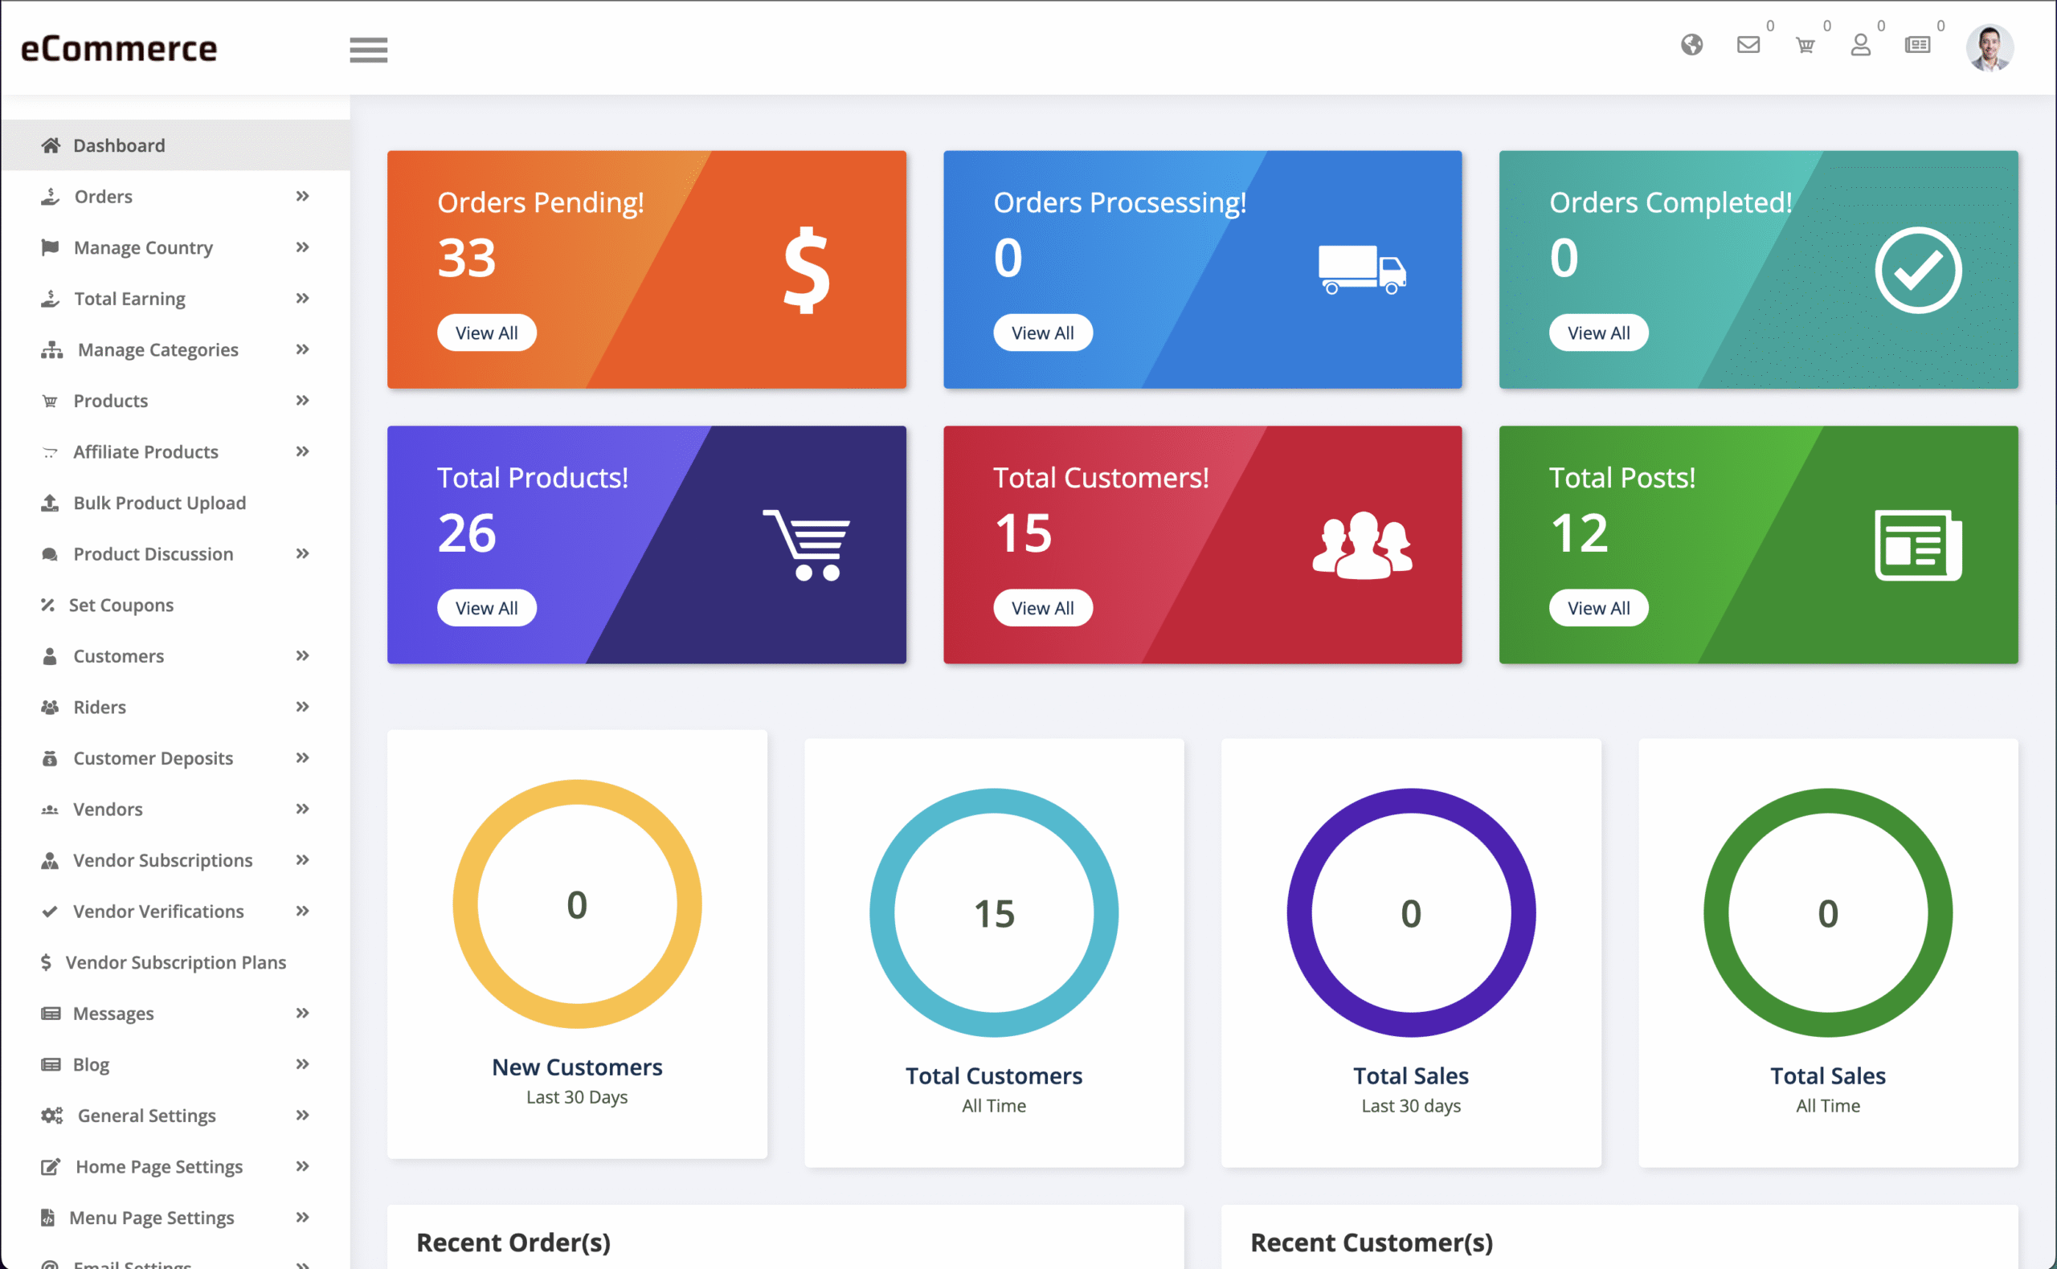
Task: Expand the Manage Categories chevron
Action: pos(303,349)
